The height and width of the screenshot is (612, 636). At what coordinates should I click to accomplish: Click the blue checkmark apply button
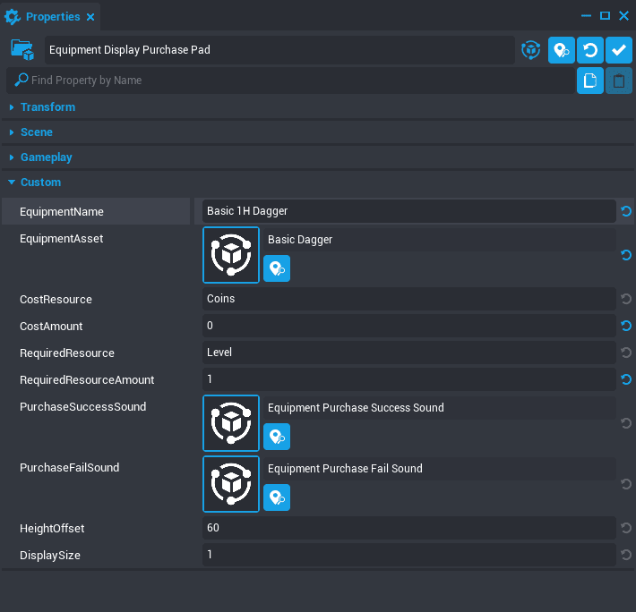coord(618,50)
